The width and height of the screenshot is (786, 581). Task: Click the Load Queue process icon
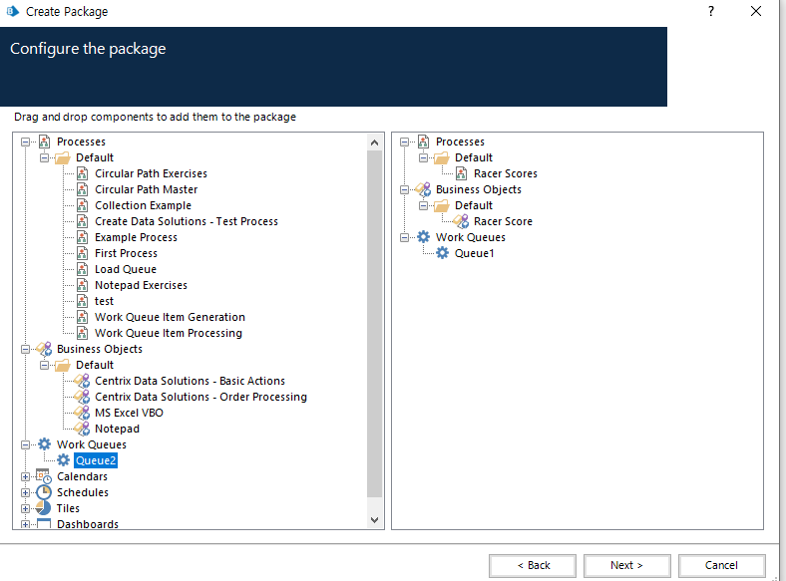click(83, 269)
